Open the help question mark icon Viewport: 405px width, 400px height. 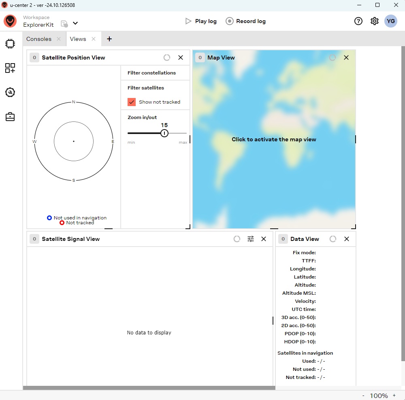[358, 21]
